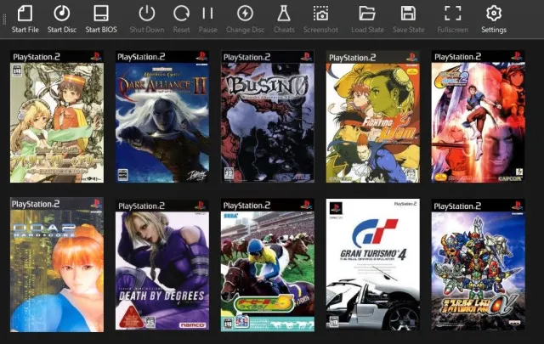Screen dimensions: 544x344
Task: Click the Start Disc icon
Action: click(62, 14)
